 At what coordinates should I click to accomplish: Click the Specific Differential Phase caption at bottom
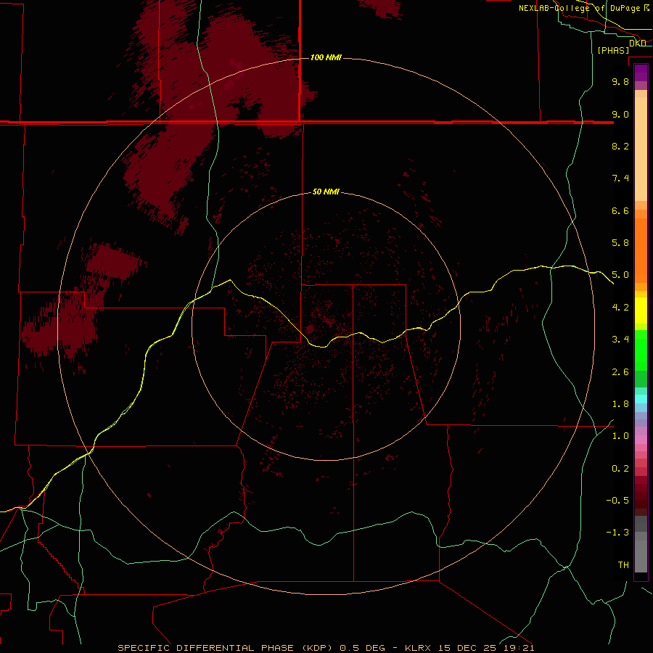[x=326, y=648]
